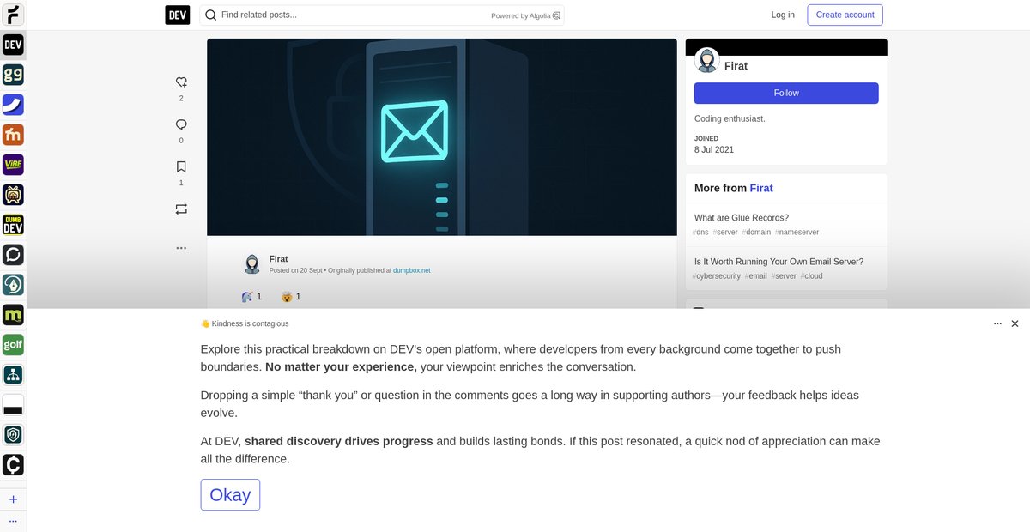Viewport: 1030px width, 532px height.
Task: Open the 'gg' community sidebar icon
Action: coord(13,75)
